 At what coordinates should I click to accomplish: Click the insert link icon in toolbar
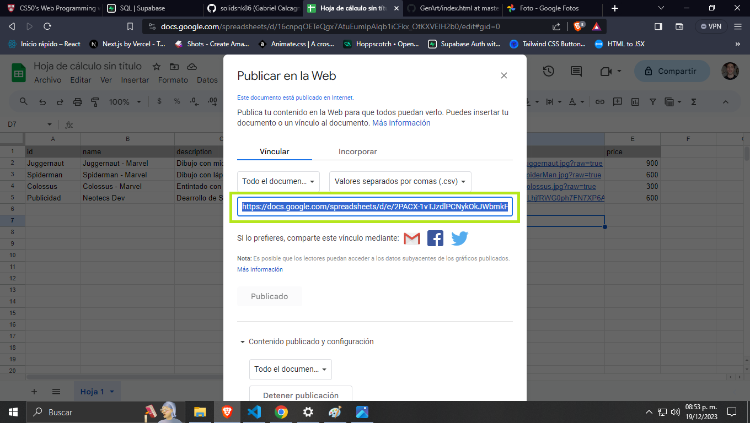coord(600,102)
